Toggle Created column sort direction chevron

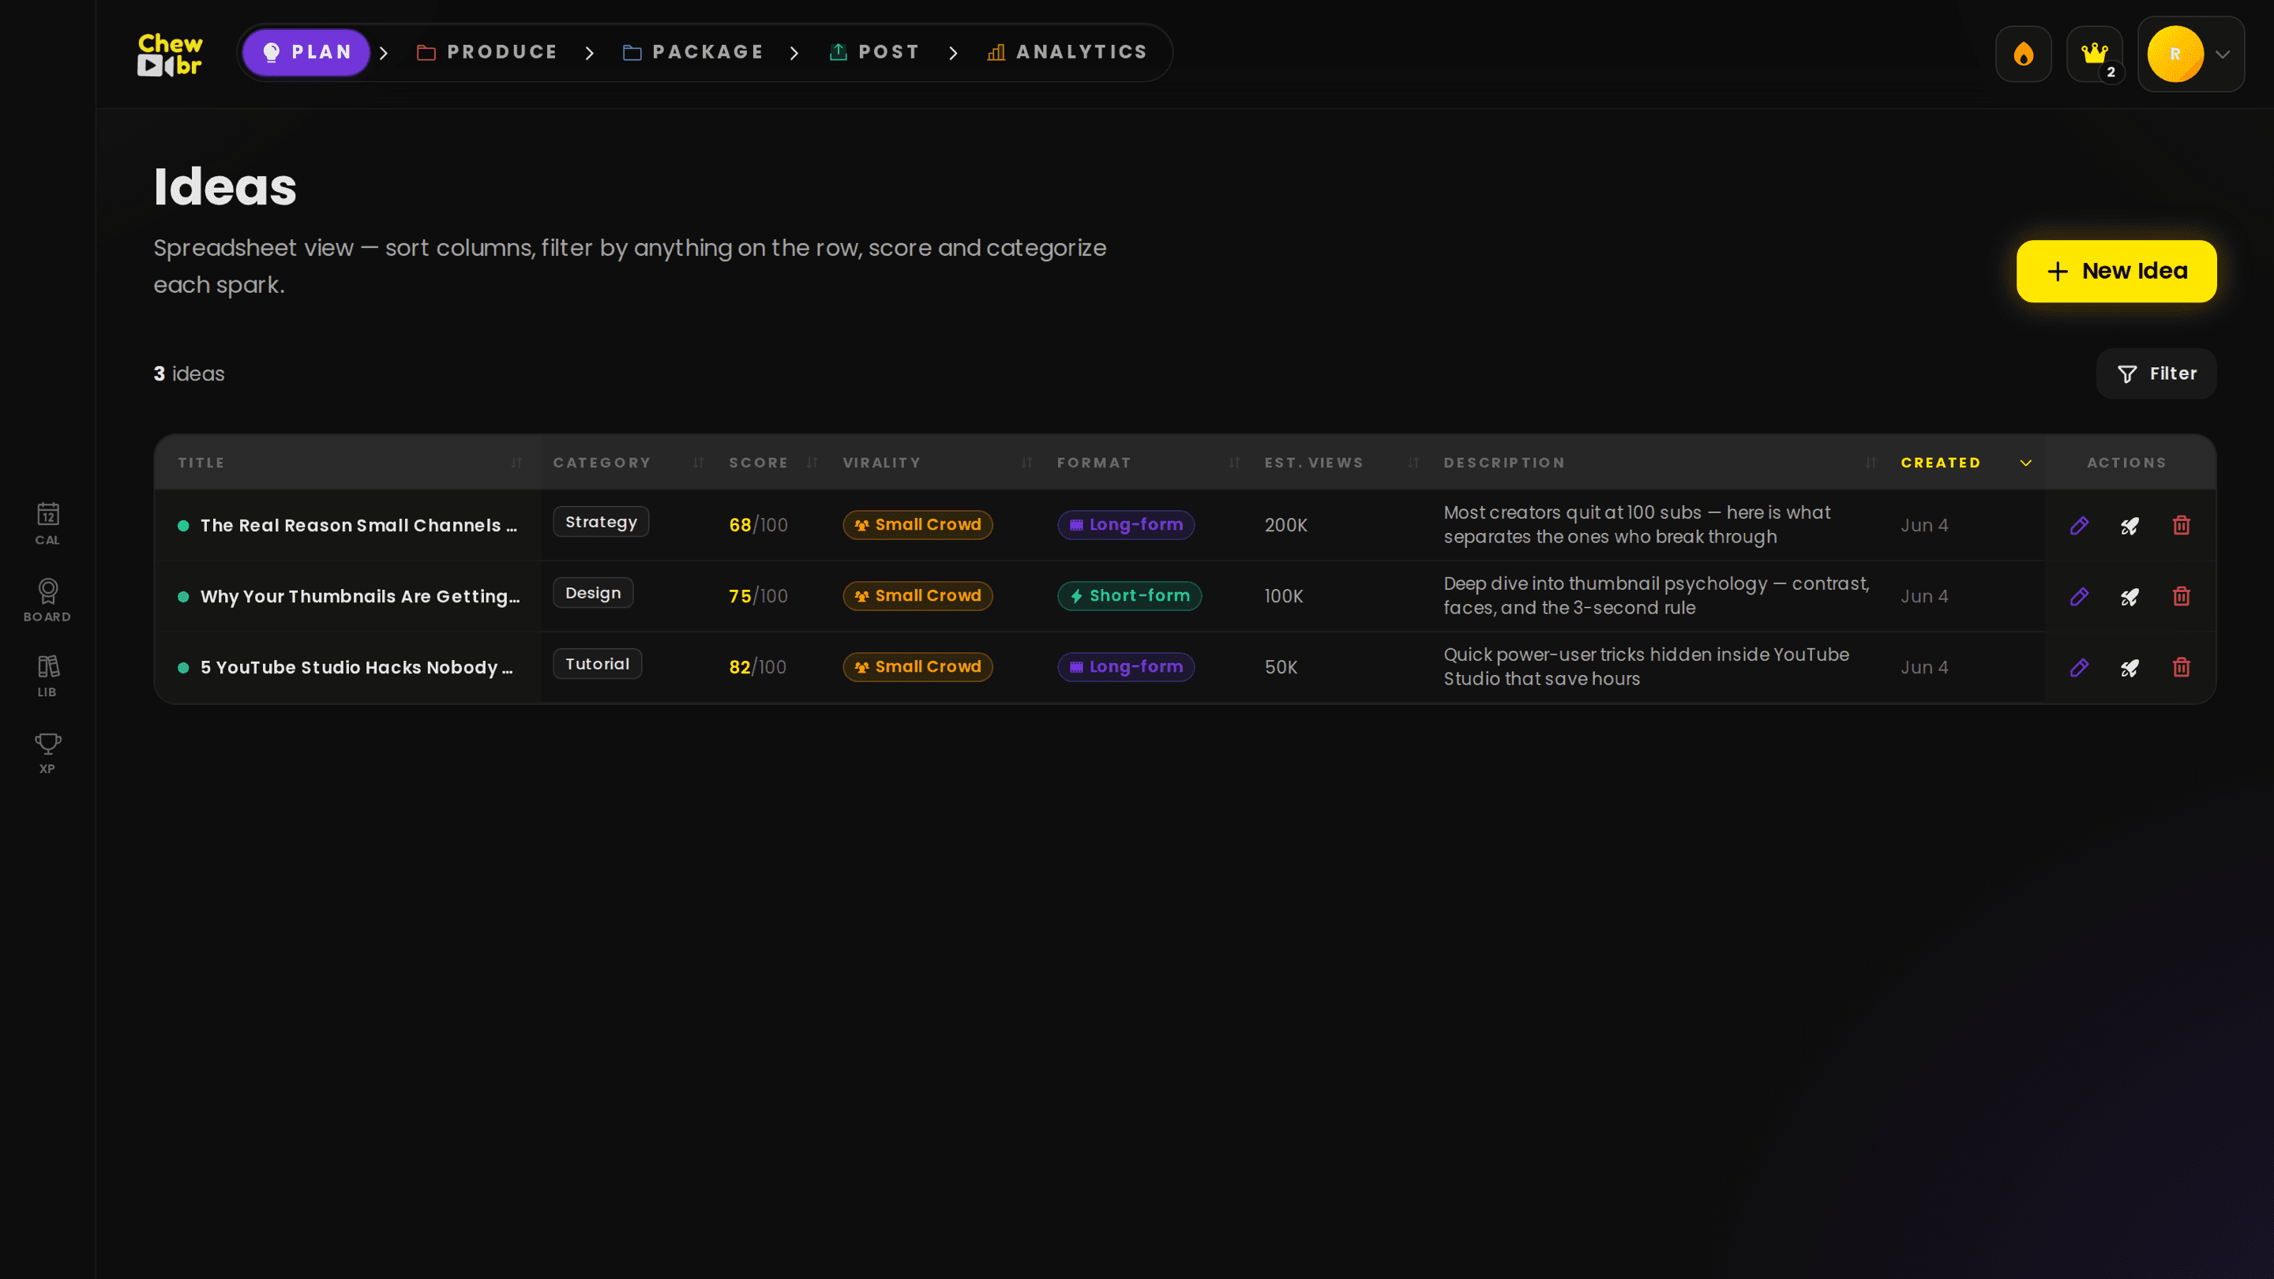pos(2026,463)
